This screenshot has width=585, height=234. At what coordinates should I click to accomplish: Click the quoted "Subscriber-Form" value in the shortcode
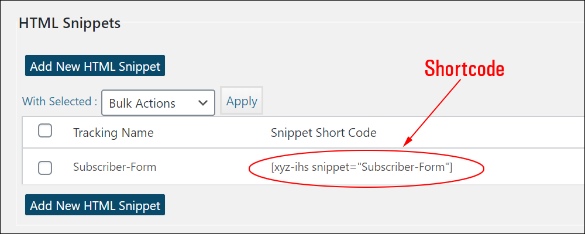[x=402, y=167]
